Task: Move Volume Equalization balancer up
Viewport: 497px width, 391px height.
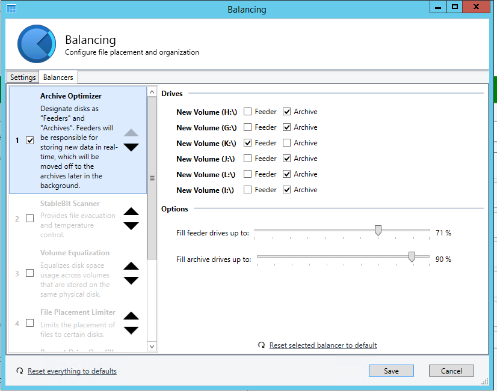Action: [131, 265]
